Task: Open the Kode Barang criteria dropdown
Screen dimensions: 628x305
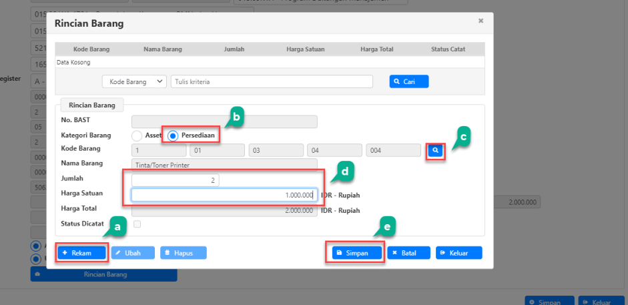Action: (x=134, y=81)
